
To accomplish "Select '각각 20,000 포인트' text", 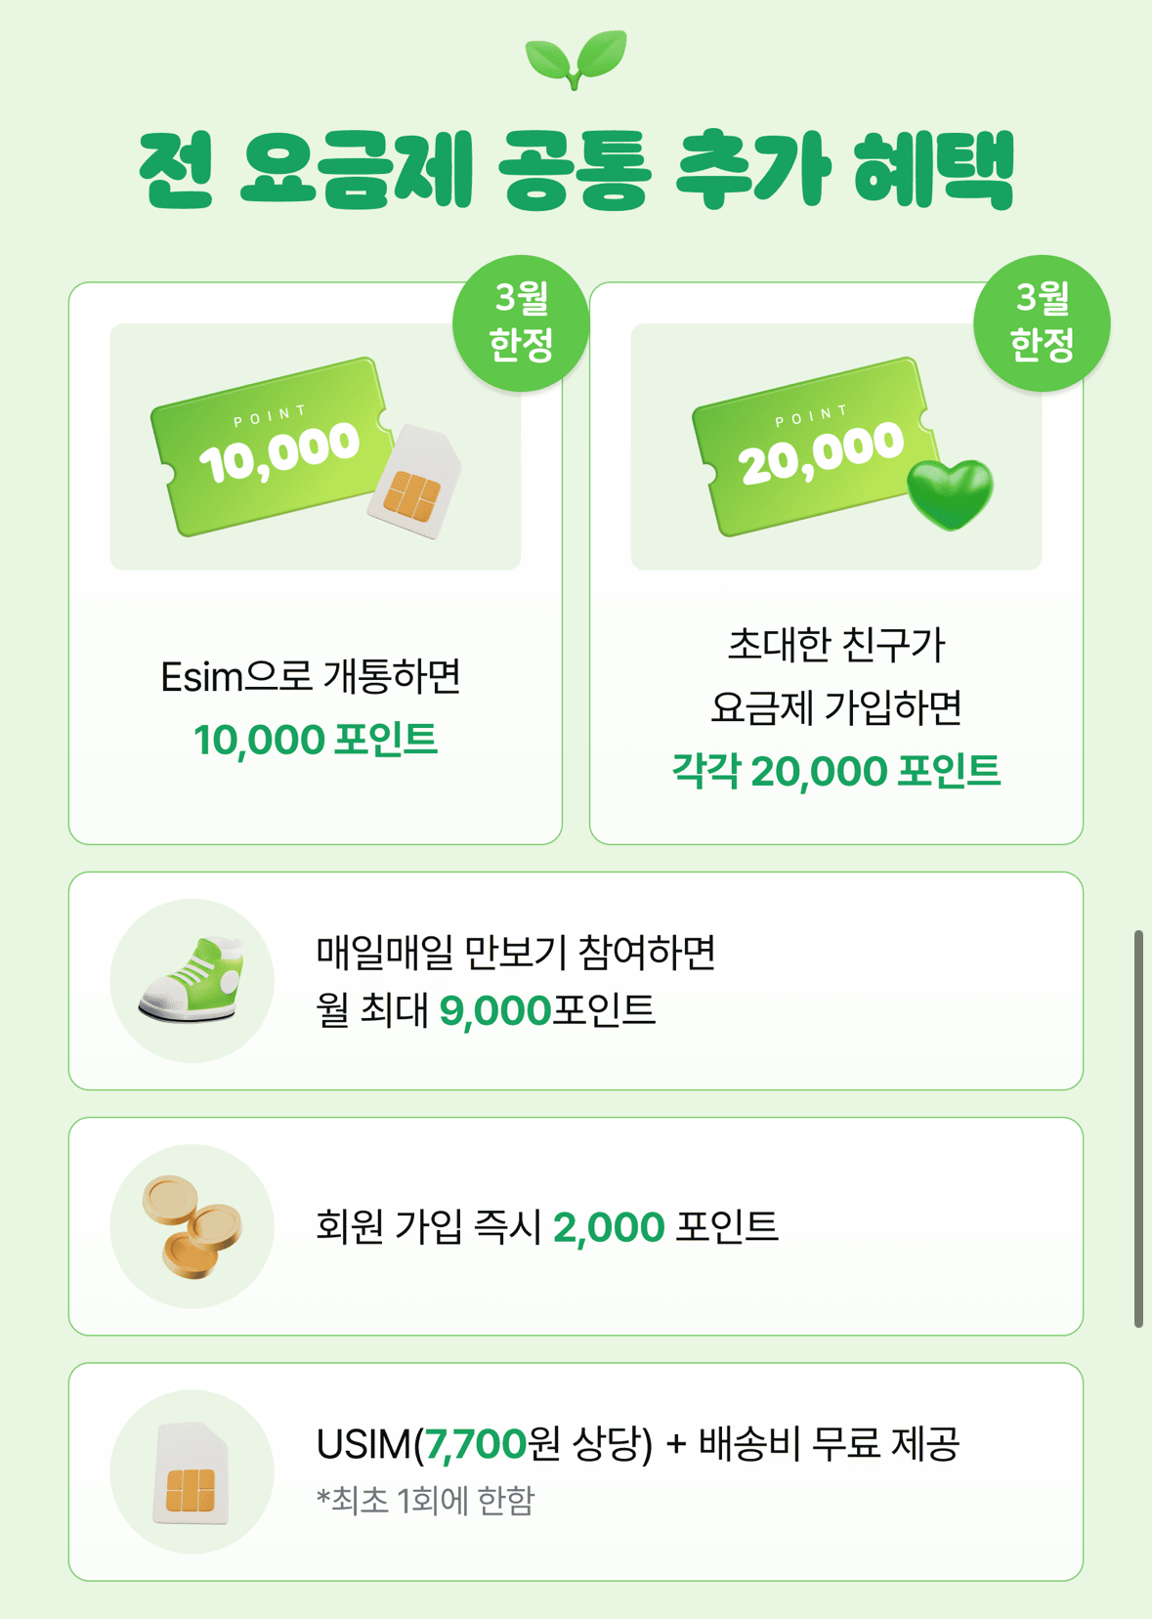I will point(836,771).
